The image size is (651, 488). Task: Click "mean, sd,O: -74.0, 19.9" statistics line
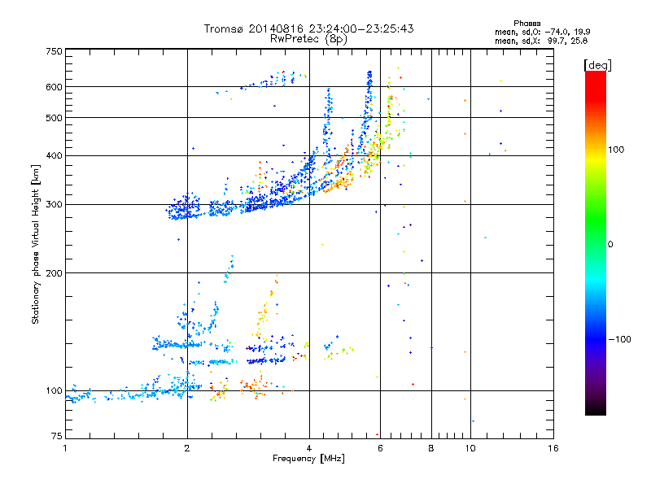click(x=543, y=32)
